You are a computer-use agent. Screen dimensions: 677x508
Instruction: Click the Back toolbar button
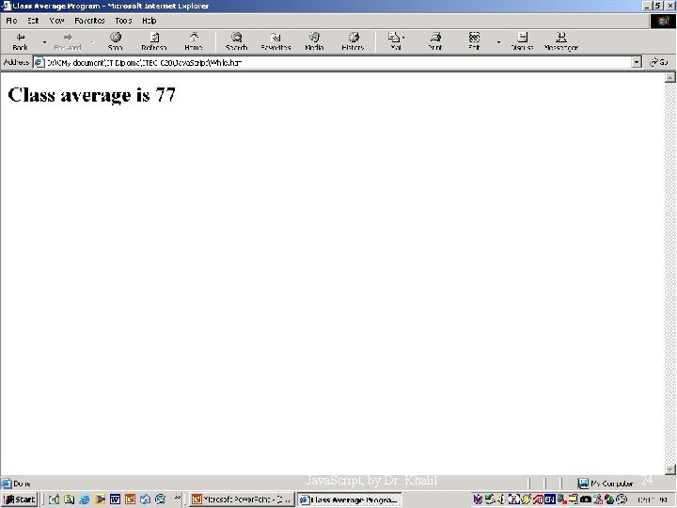coord(20,42)
